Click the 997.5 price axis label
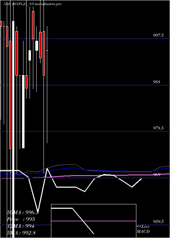 click(158, 35)
